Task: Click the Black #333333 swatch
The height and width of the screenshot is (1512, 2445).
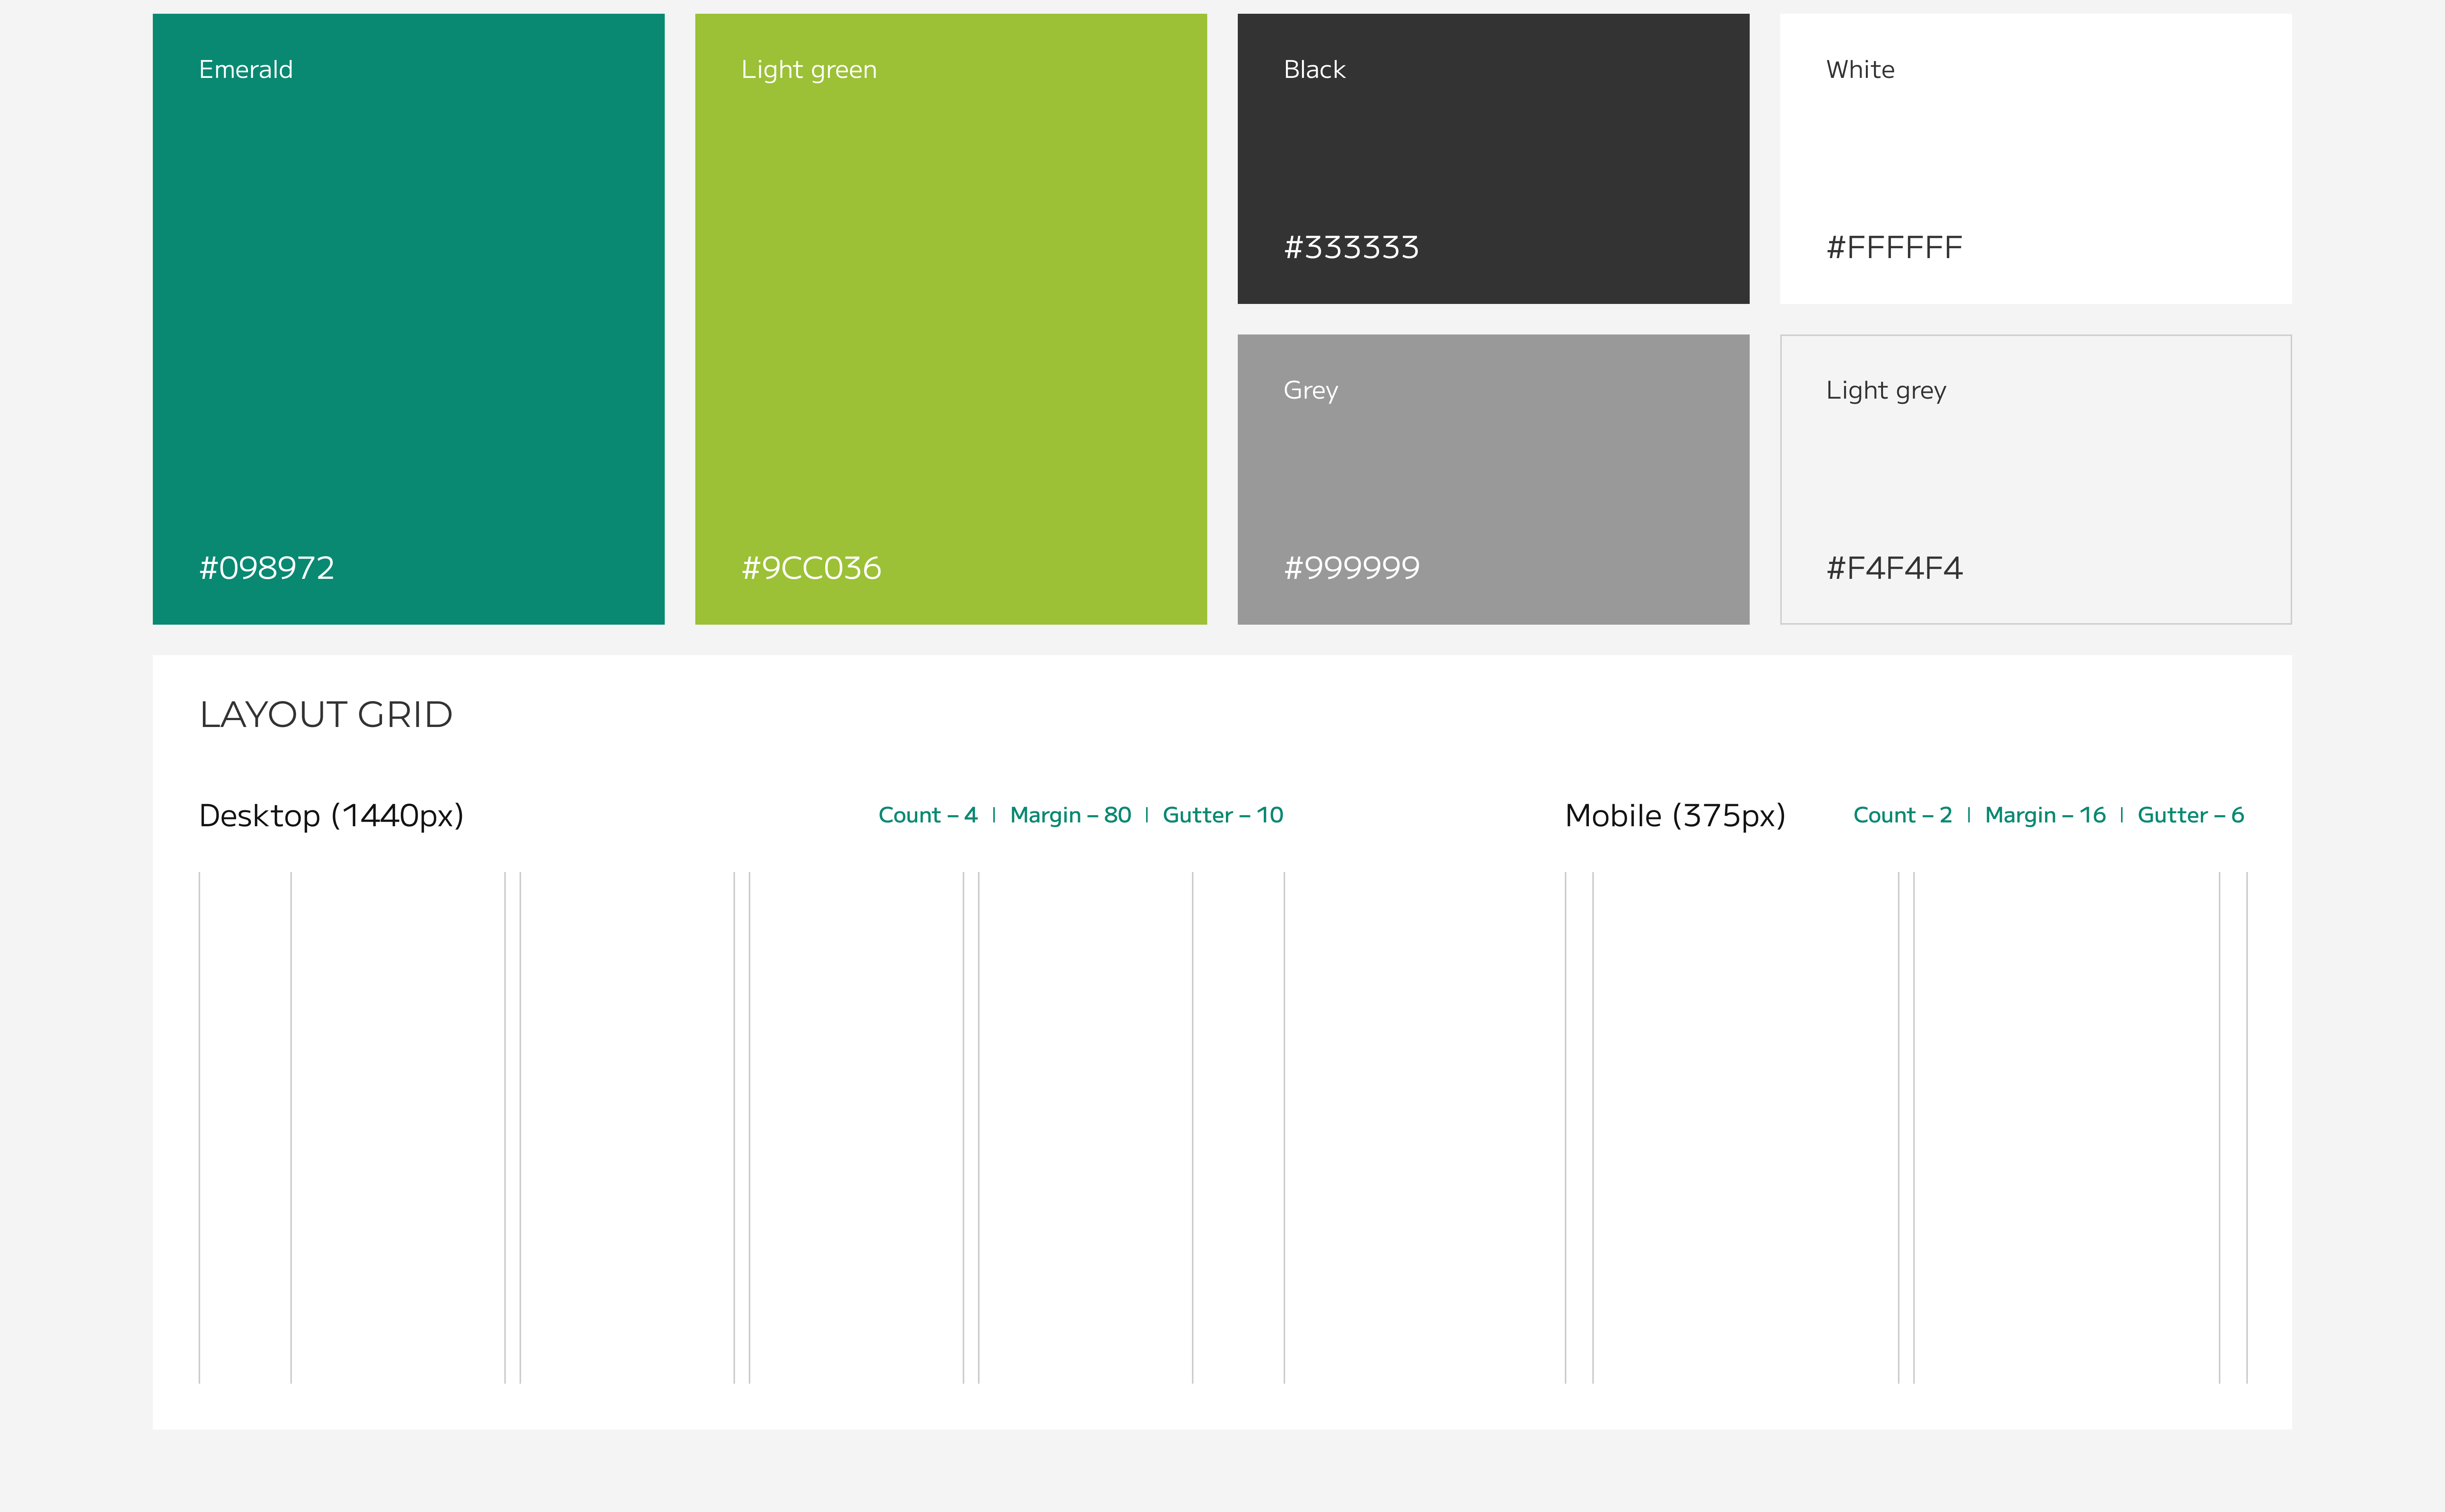Action: click(1493, 158)
